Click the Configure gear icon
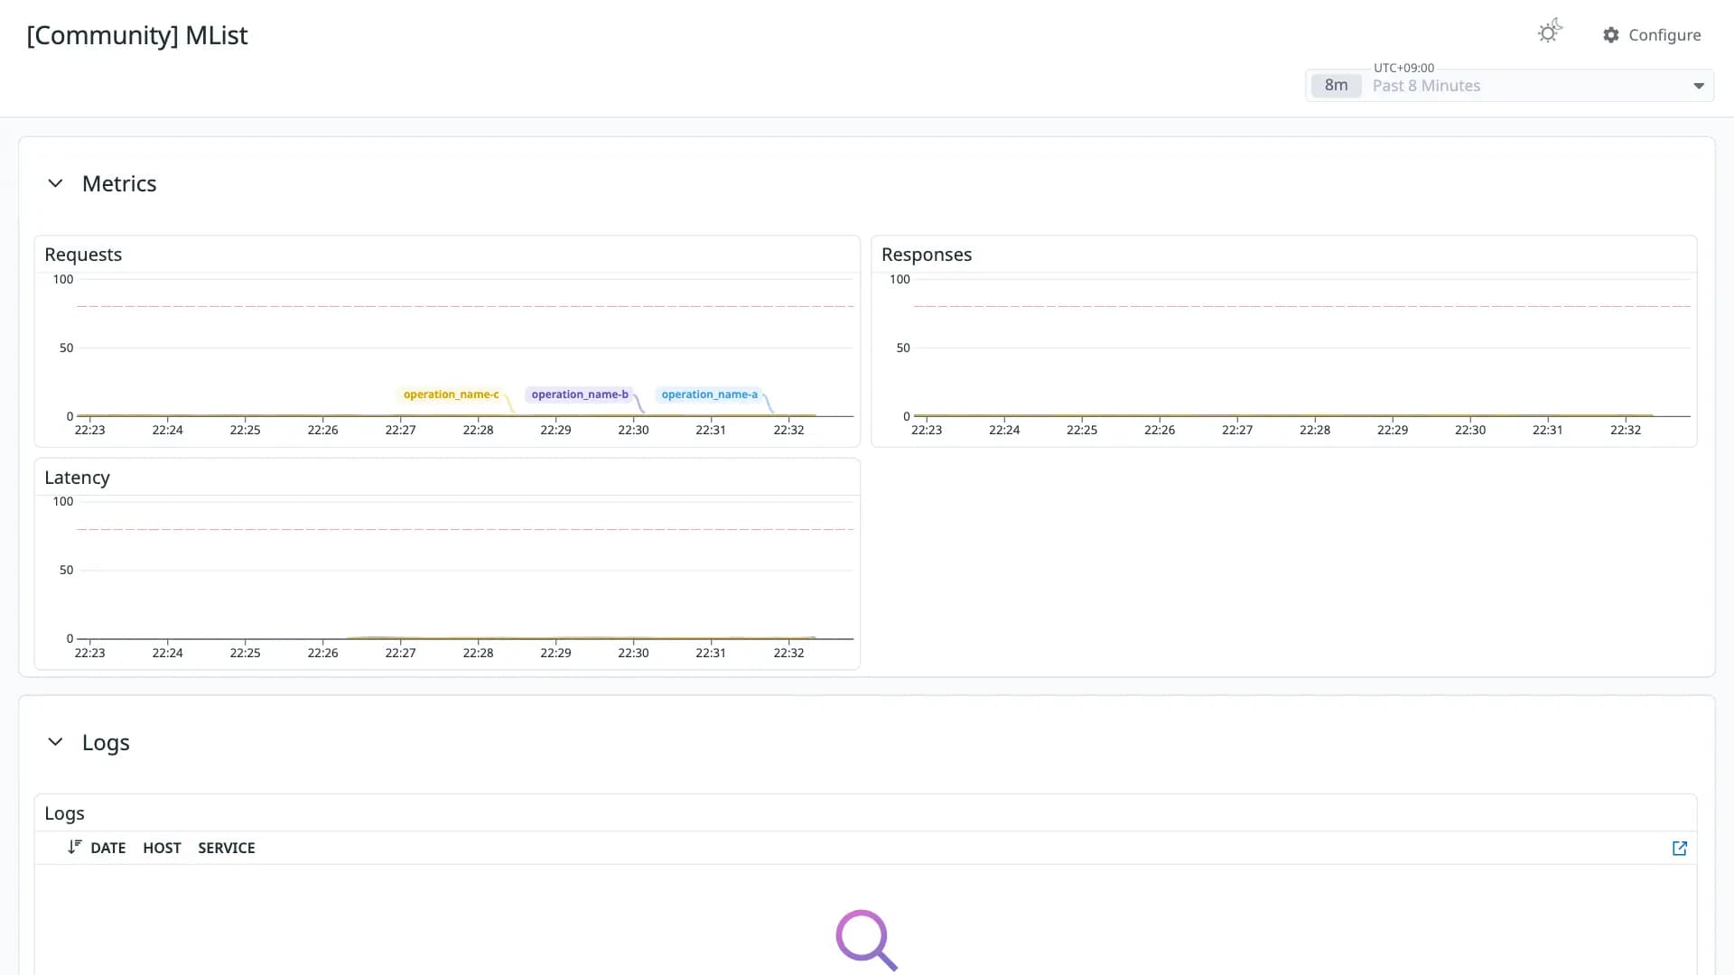1734x975 pixels. tap(1611, 35)
